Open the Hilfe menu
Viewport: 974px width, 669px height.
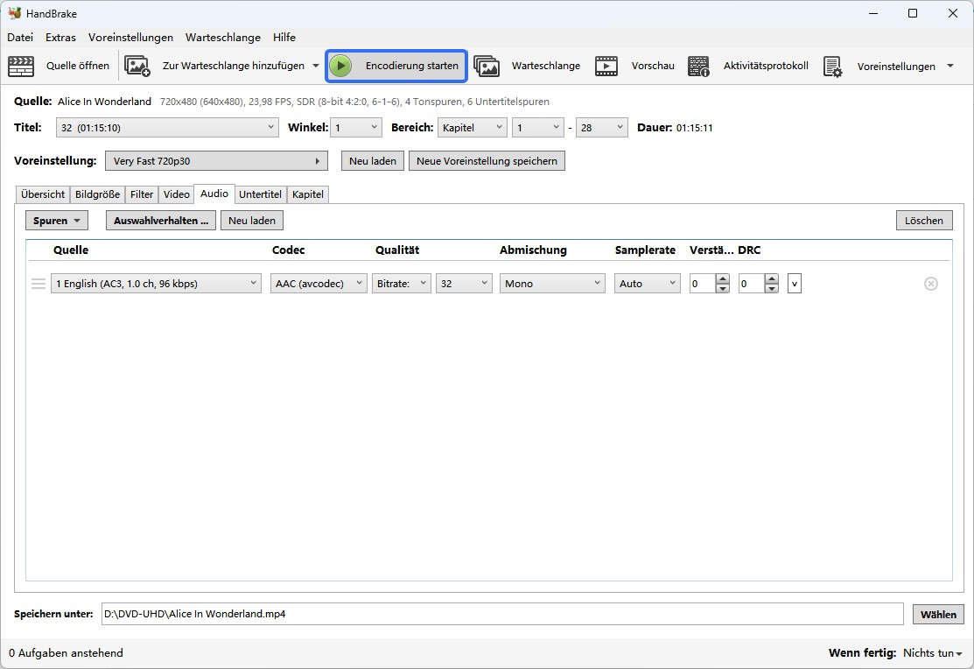[284, 38]
